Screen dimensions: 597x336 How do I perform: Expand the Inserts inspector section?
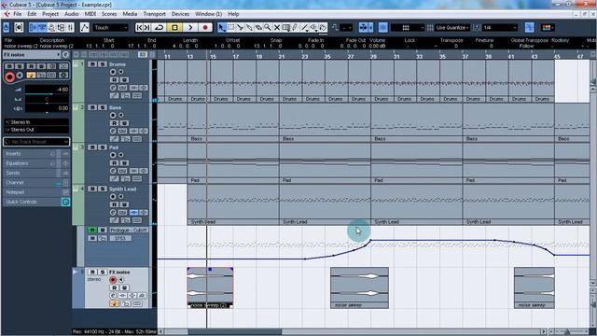[x=36, y=153]
